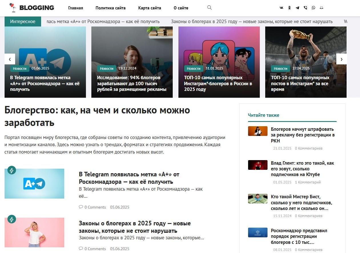Image resolution: width=360 pixels, height=253 pixels.
Task: Open the Главная menu item
Action: coord(76,8)
